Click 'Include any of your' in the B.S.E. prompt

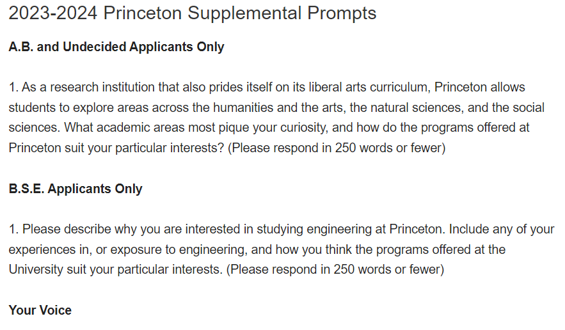point(502,229)
